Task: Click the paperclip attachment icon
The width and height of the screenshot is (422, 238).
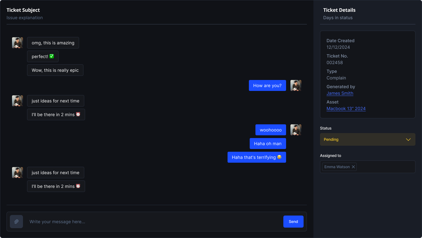Action: click(x=16, y=222)
